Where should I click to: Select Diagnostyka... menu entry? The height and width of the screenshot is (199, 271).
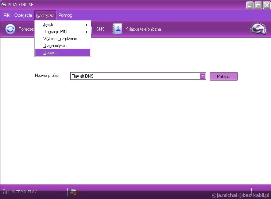pos(63,46)
